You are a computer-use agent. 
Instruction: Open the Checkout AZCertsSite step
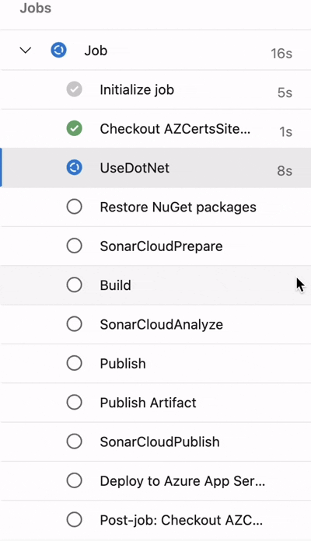(x=155, y=129)
